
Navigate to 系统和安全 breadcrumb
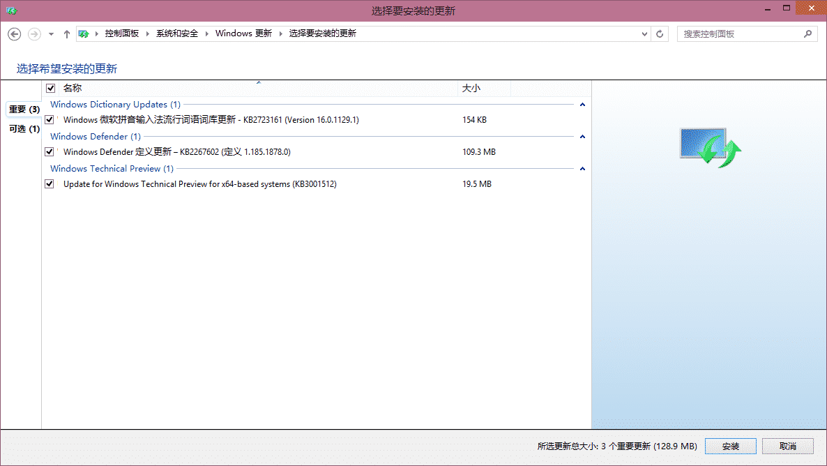177,33
